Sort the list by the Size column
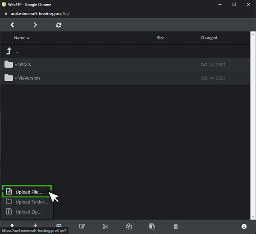256x234 pixels. tap(161, 38)
